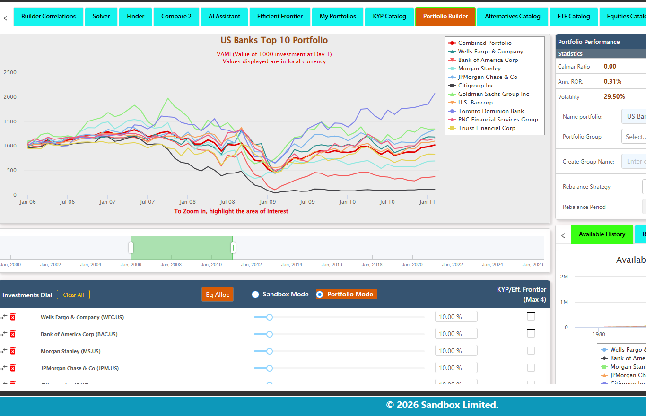Screen dimensions: 646x416
Task: Click left chevron beside Available History tab
Action: pos(563,235)
